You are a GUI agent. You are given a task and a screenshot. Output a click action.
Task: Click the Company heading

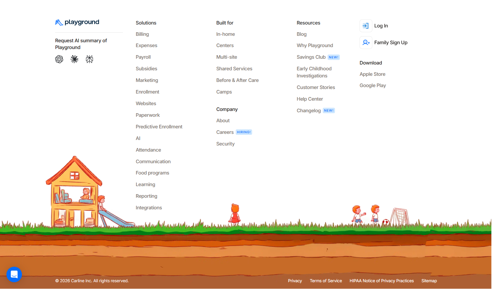[x=227, y=109]
